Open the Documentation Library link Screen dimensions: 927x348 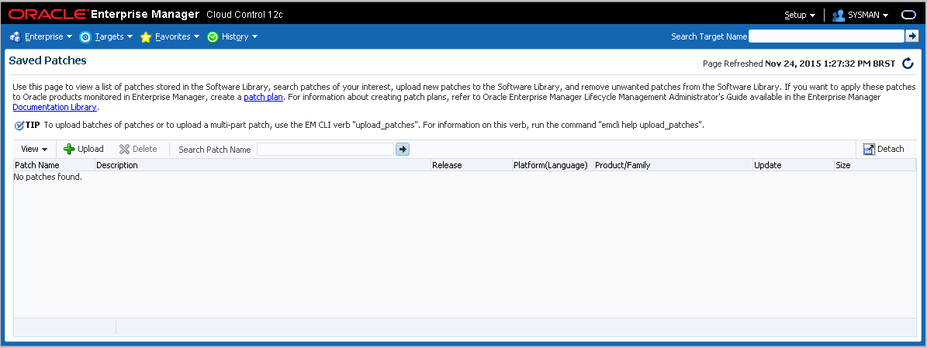(x=54, y=107)
